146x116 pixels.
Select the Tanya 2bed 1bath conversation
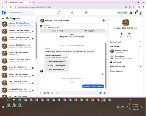click(x=18, y=68)
